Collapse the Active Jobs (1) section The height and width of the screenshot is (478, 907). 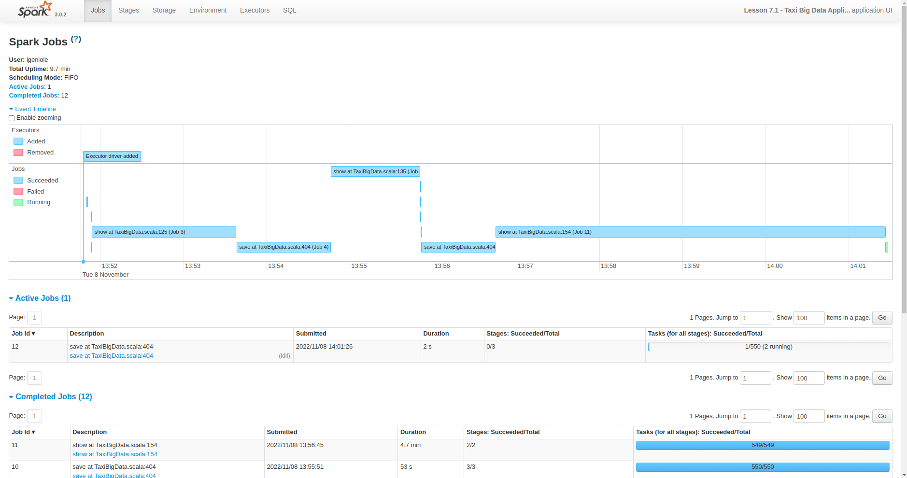[x=40, y=298]
